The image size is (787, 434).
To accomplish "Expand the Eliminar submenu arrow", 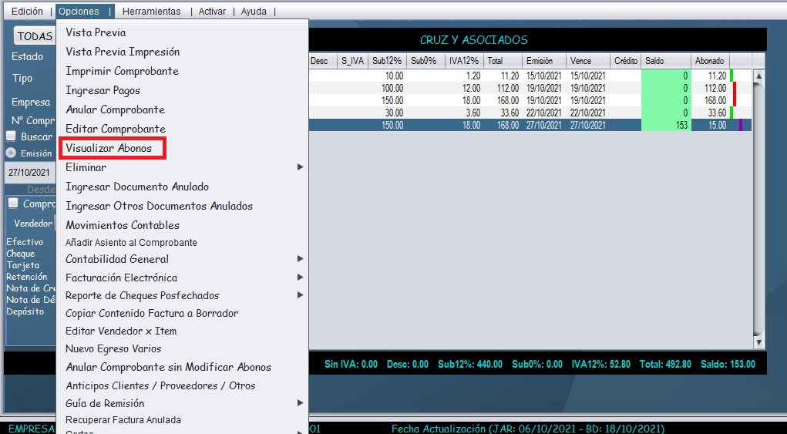I will pyautogui.click(x=300, y=167).
